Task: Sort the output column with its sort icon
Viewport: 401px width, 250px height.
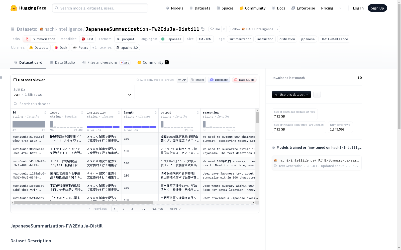Action: point(198,112)
